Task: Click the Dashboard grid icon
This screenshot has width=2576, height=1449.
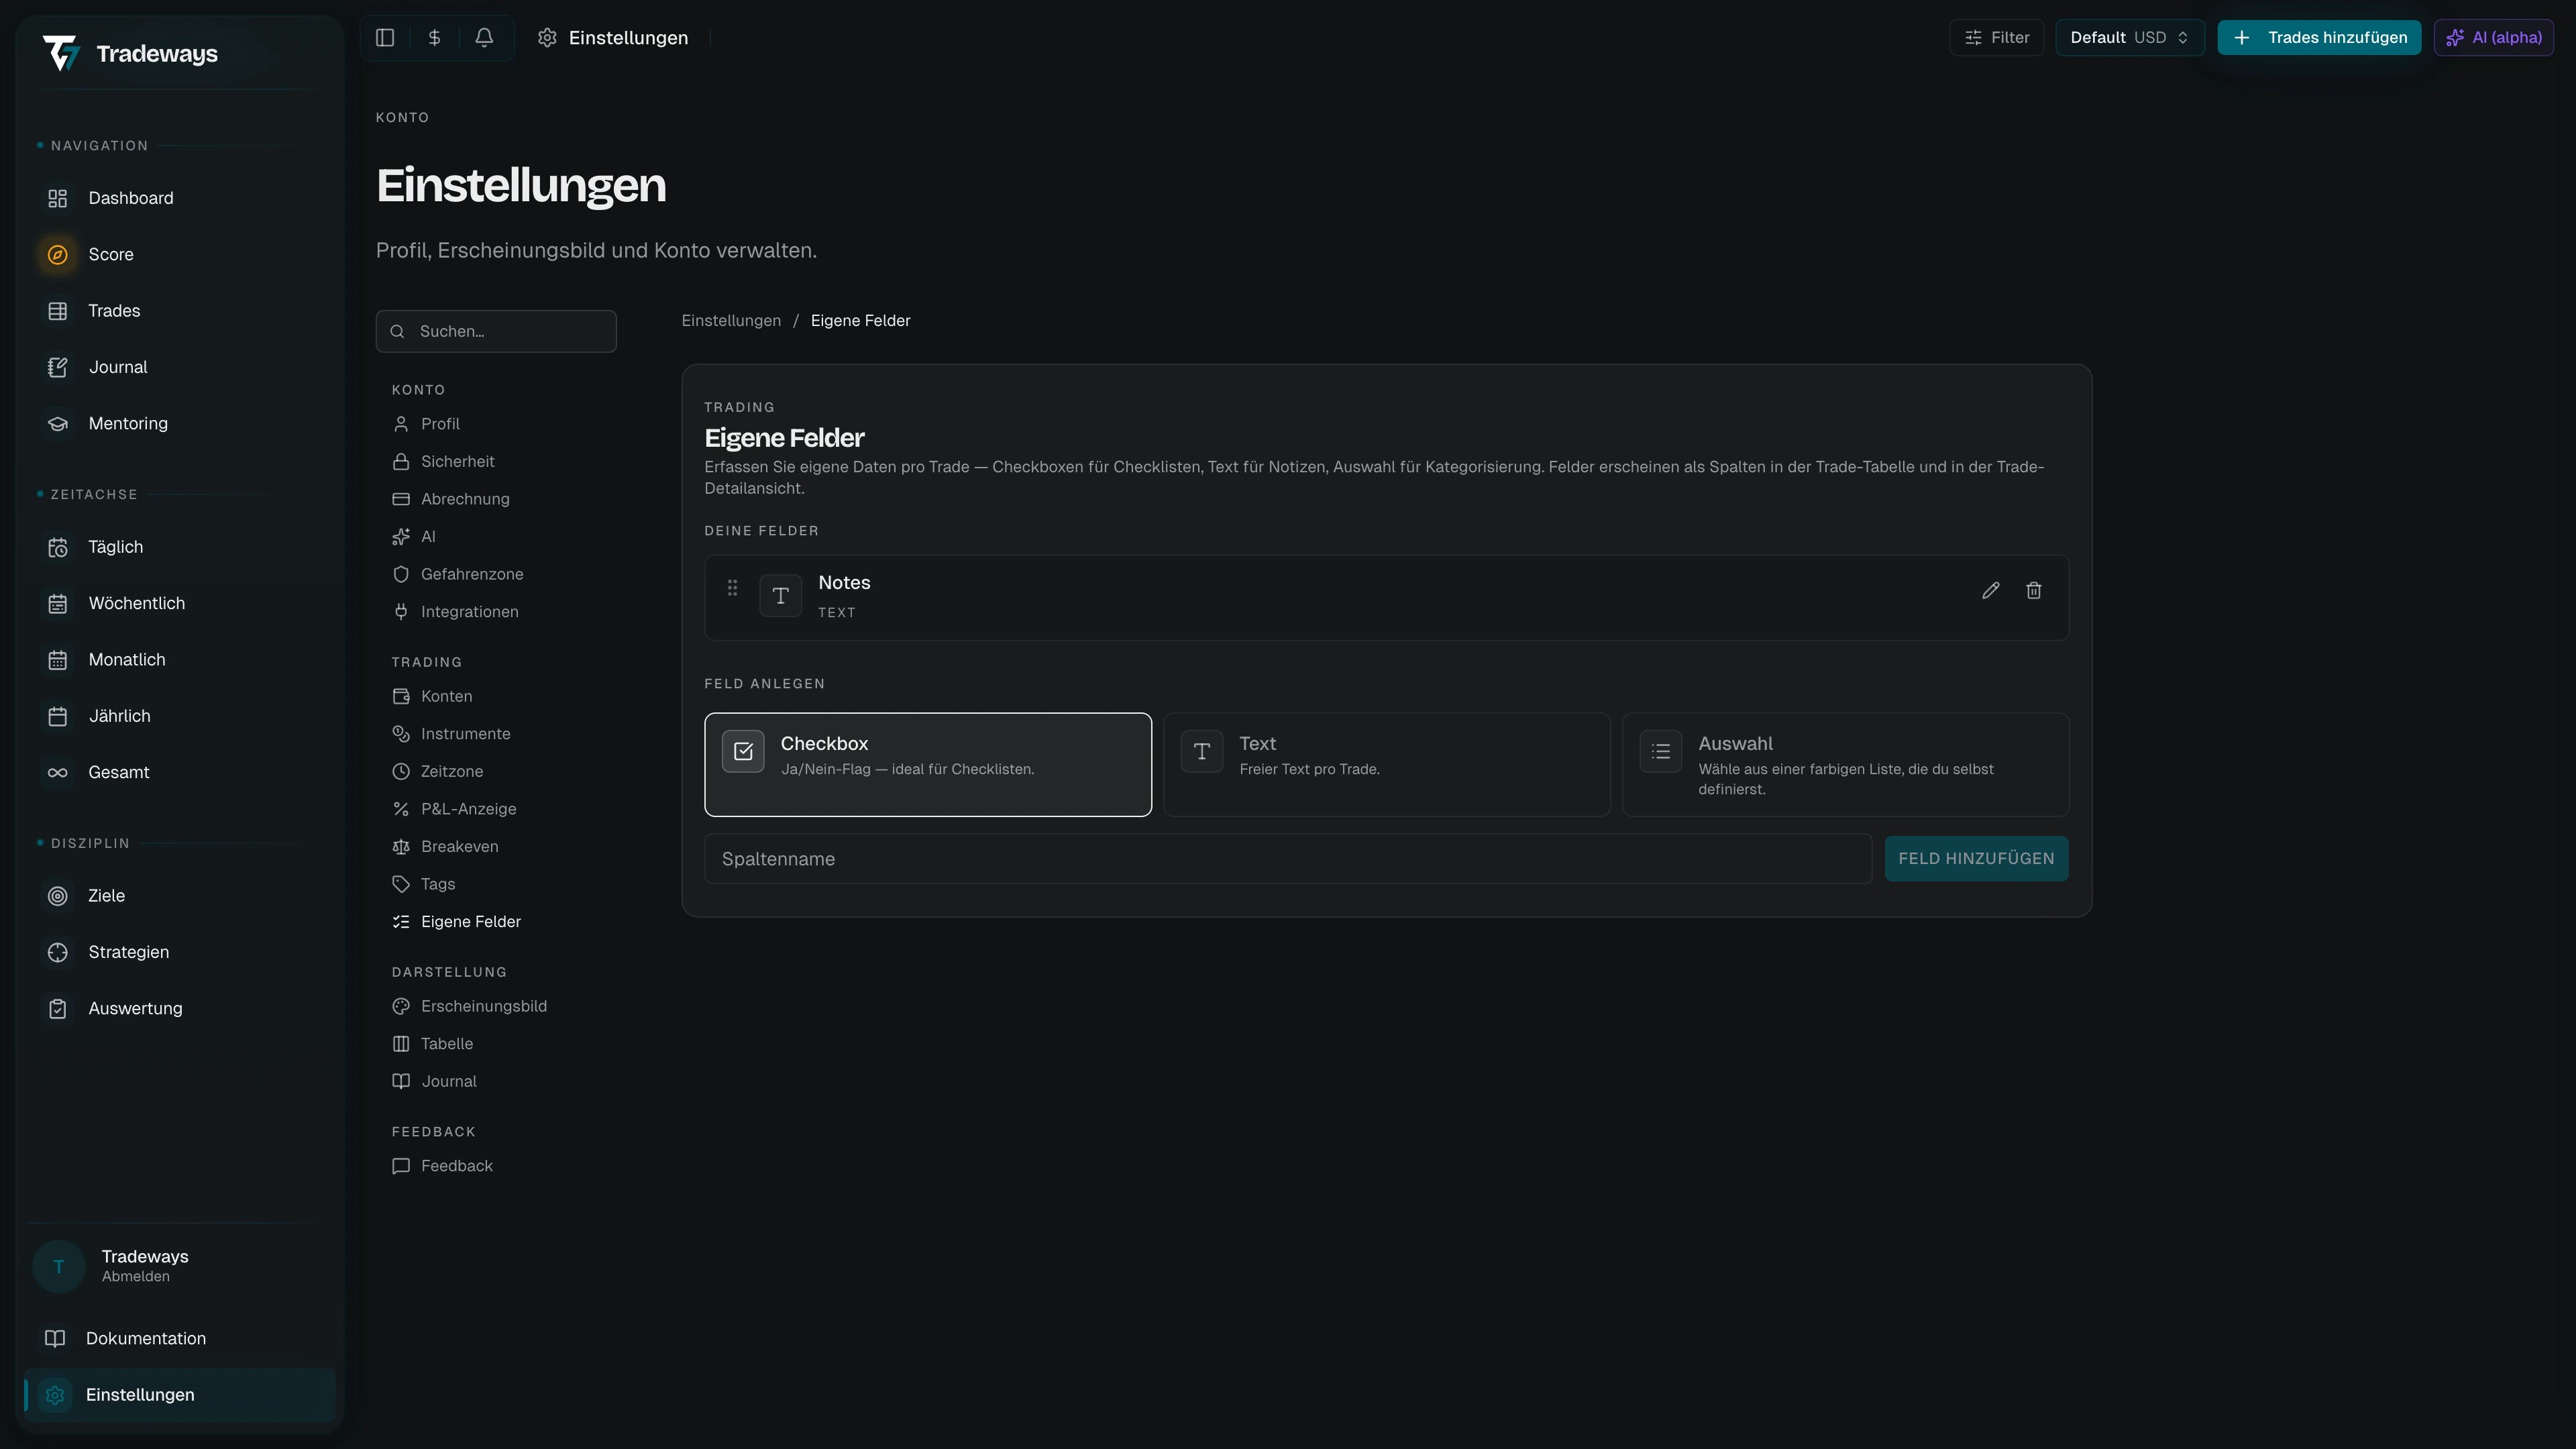Action: [58, 198]
